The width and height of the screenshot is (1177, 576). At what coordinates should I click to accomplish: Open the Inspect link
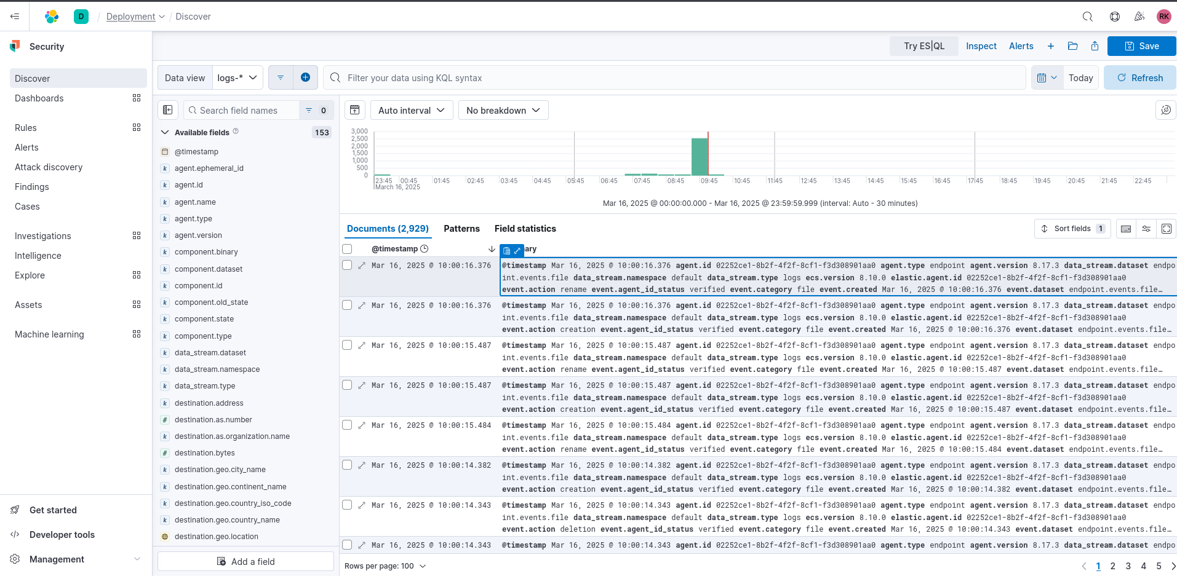coord(981,46)
